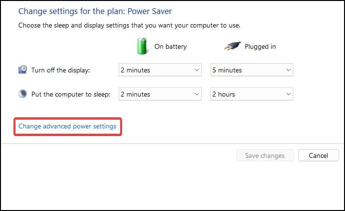Click the Save changes button
This screenshot has width=345, height=211.
coord(265,155)
